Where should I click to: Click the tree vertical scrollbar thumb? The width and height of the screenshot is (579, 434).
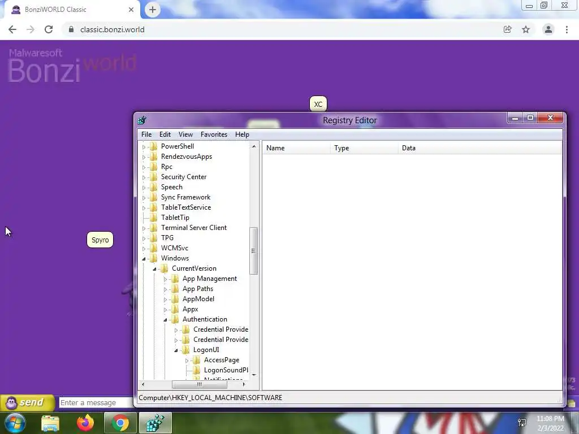253,250
